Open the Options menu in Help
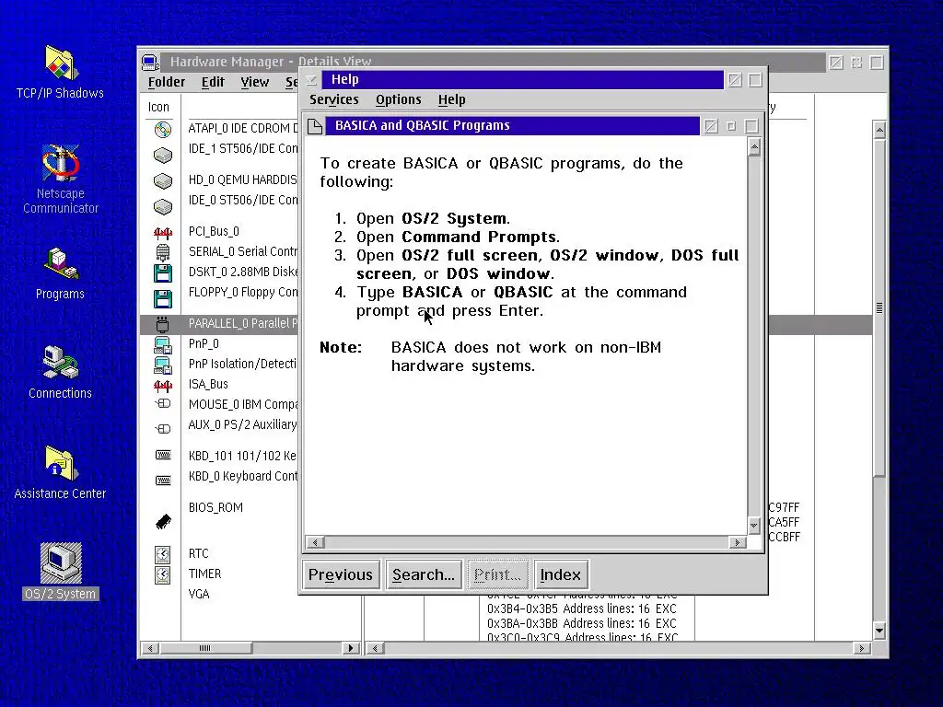This screenshot has width=943, height=707. [398, 99]
